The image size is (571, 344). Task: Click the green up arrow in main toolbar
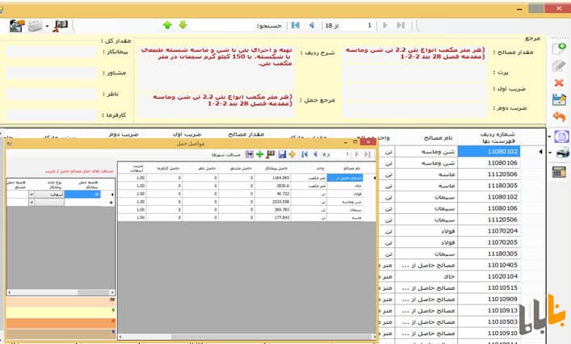[167, 25]
